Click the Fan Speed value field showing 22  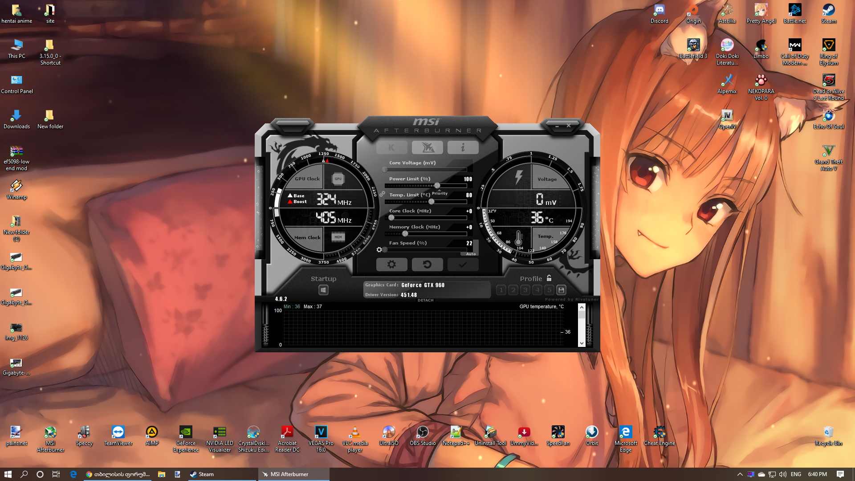click(469, 243)
